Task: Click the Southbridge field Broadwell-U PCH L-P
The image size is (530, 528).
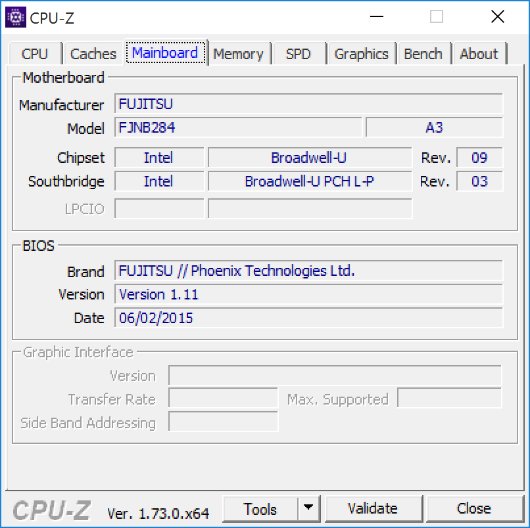Action: click(310, 181)
